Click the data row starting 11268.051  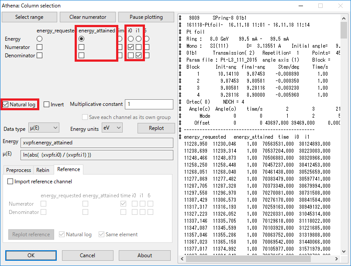pos(257,172)
